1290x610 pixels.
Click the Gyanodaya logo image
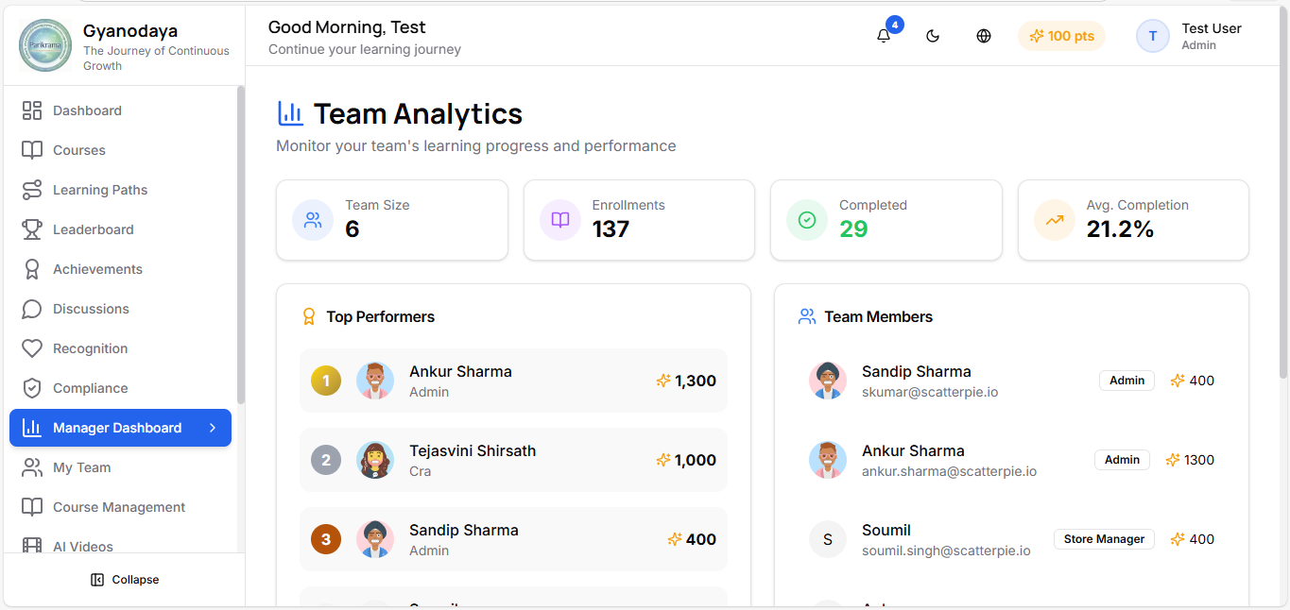tap(45, 45)
